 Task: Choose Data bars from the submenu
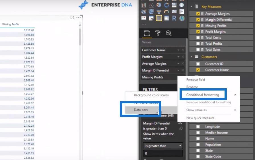pos(141,110)
